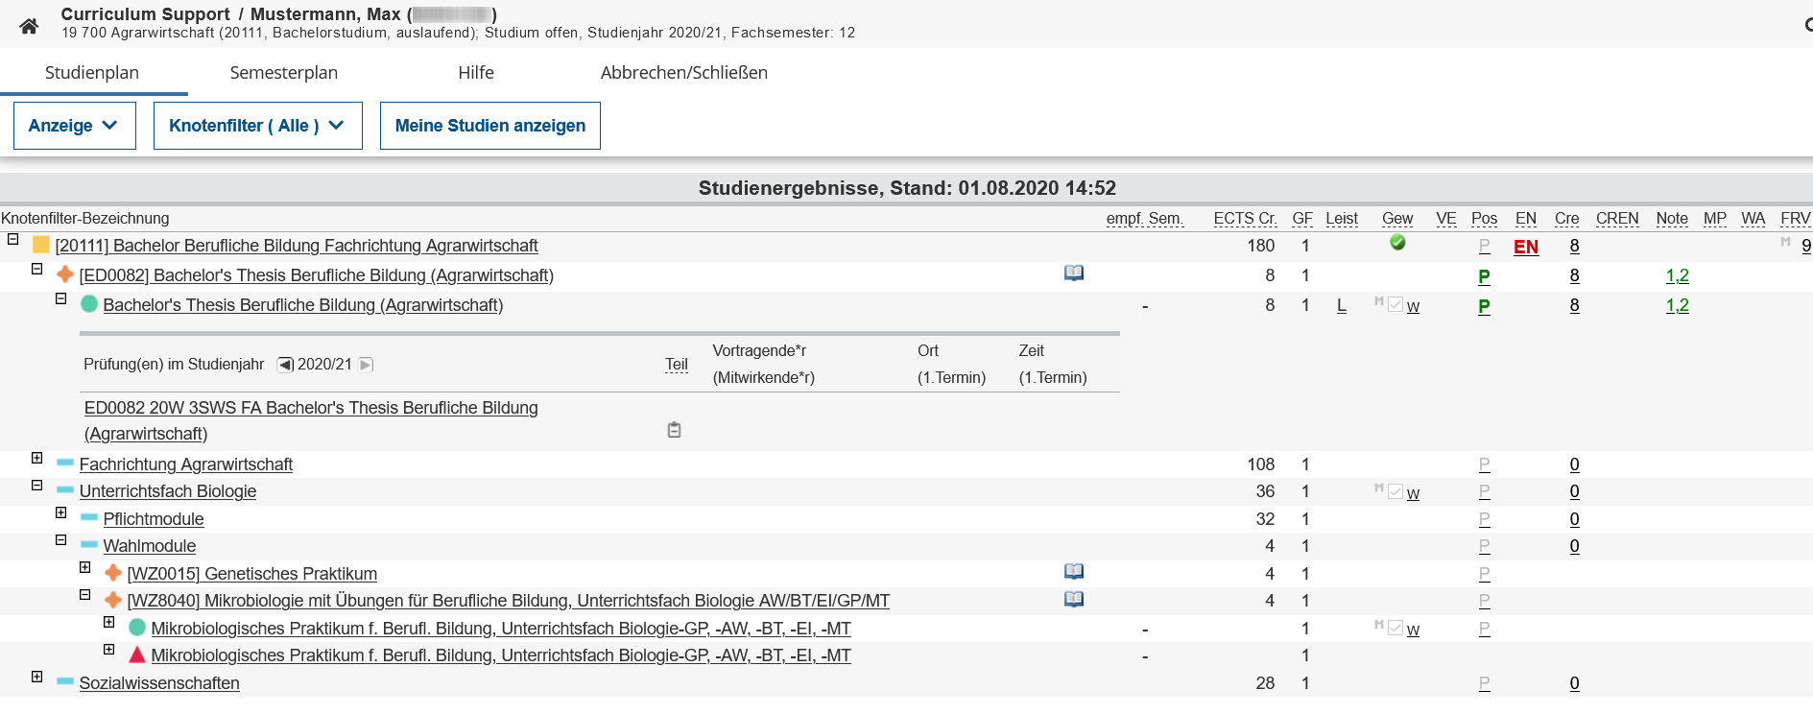Expand the Fachrichtung Agrarwirtschaft node
The height and width of the screenshot is (714, 1813).
(37, 459)
